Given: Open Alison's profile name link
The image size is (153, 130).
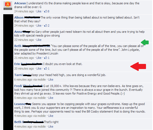Looking at the screenshot, I should pos(27,17).
